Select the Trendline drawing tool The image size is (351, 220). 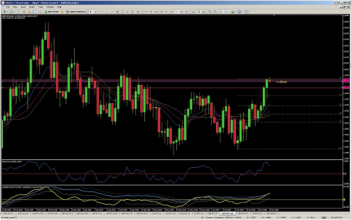pos(112,12)
